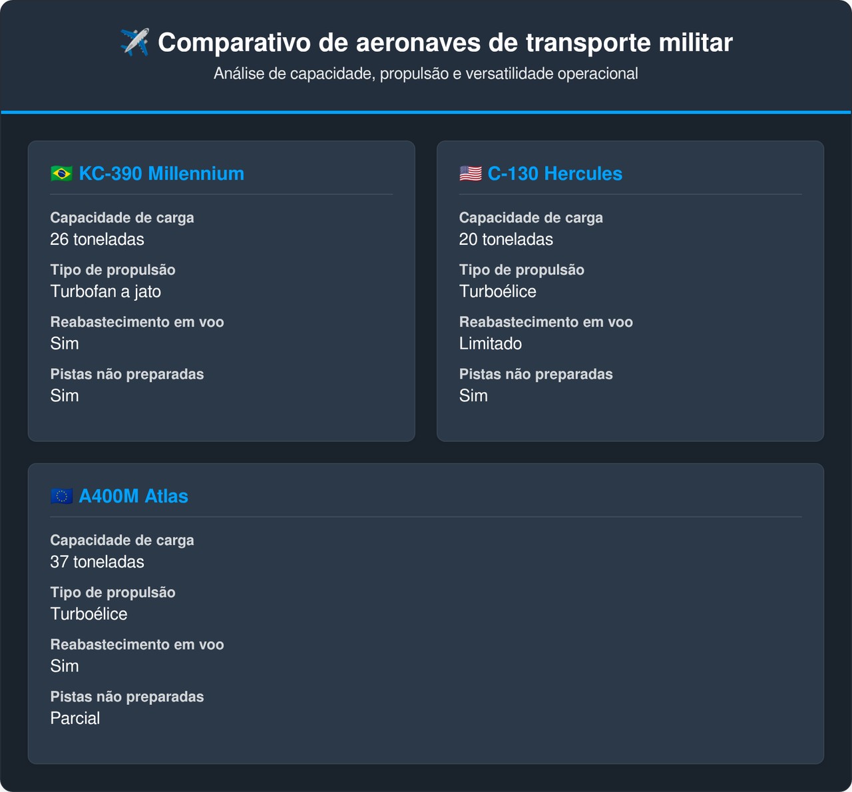The width and height of the screenshot is (852, 792).
Task: Select the '37 toneladas' value
Action: coord(97,562)
